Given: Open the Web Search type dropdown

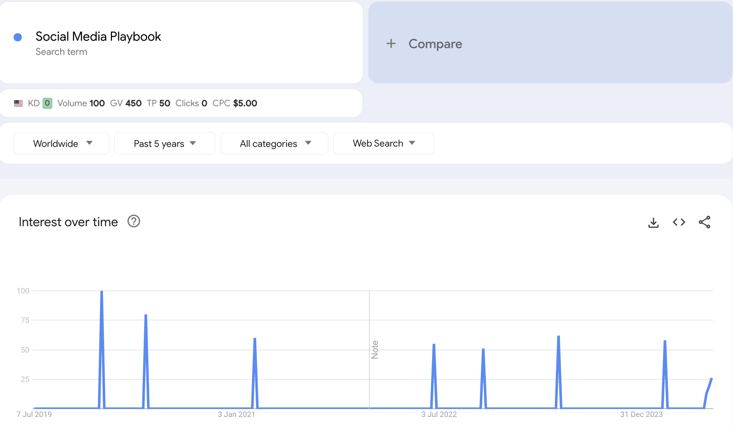Looking at the screenshot, I should pyautogui.click(x=383, y=143).
